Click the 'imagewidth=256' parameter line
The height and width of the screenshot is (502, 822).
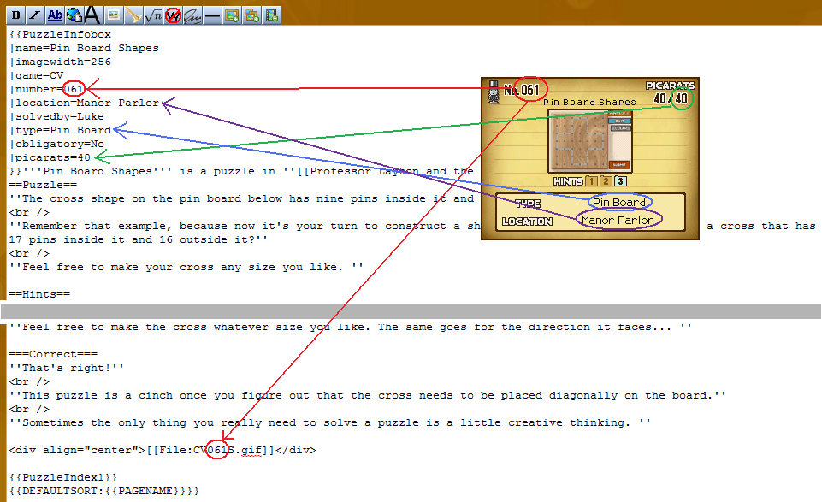pos(60,62)
